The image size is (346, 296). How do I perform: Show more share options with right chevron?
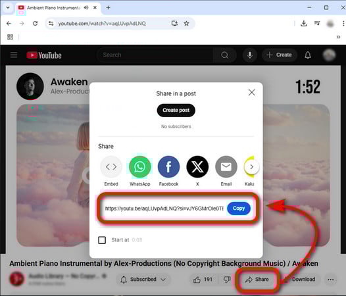pos(251,167)
